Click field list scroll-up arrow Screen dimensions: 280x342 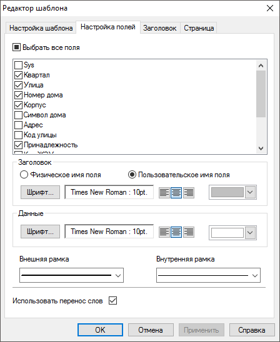(261, 66)
